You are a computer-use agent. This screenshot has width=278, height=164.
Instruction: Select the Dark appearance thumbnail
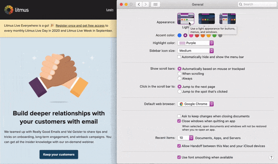click(206, 19)
